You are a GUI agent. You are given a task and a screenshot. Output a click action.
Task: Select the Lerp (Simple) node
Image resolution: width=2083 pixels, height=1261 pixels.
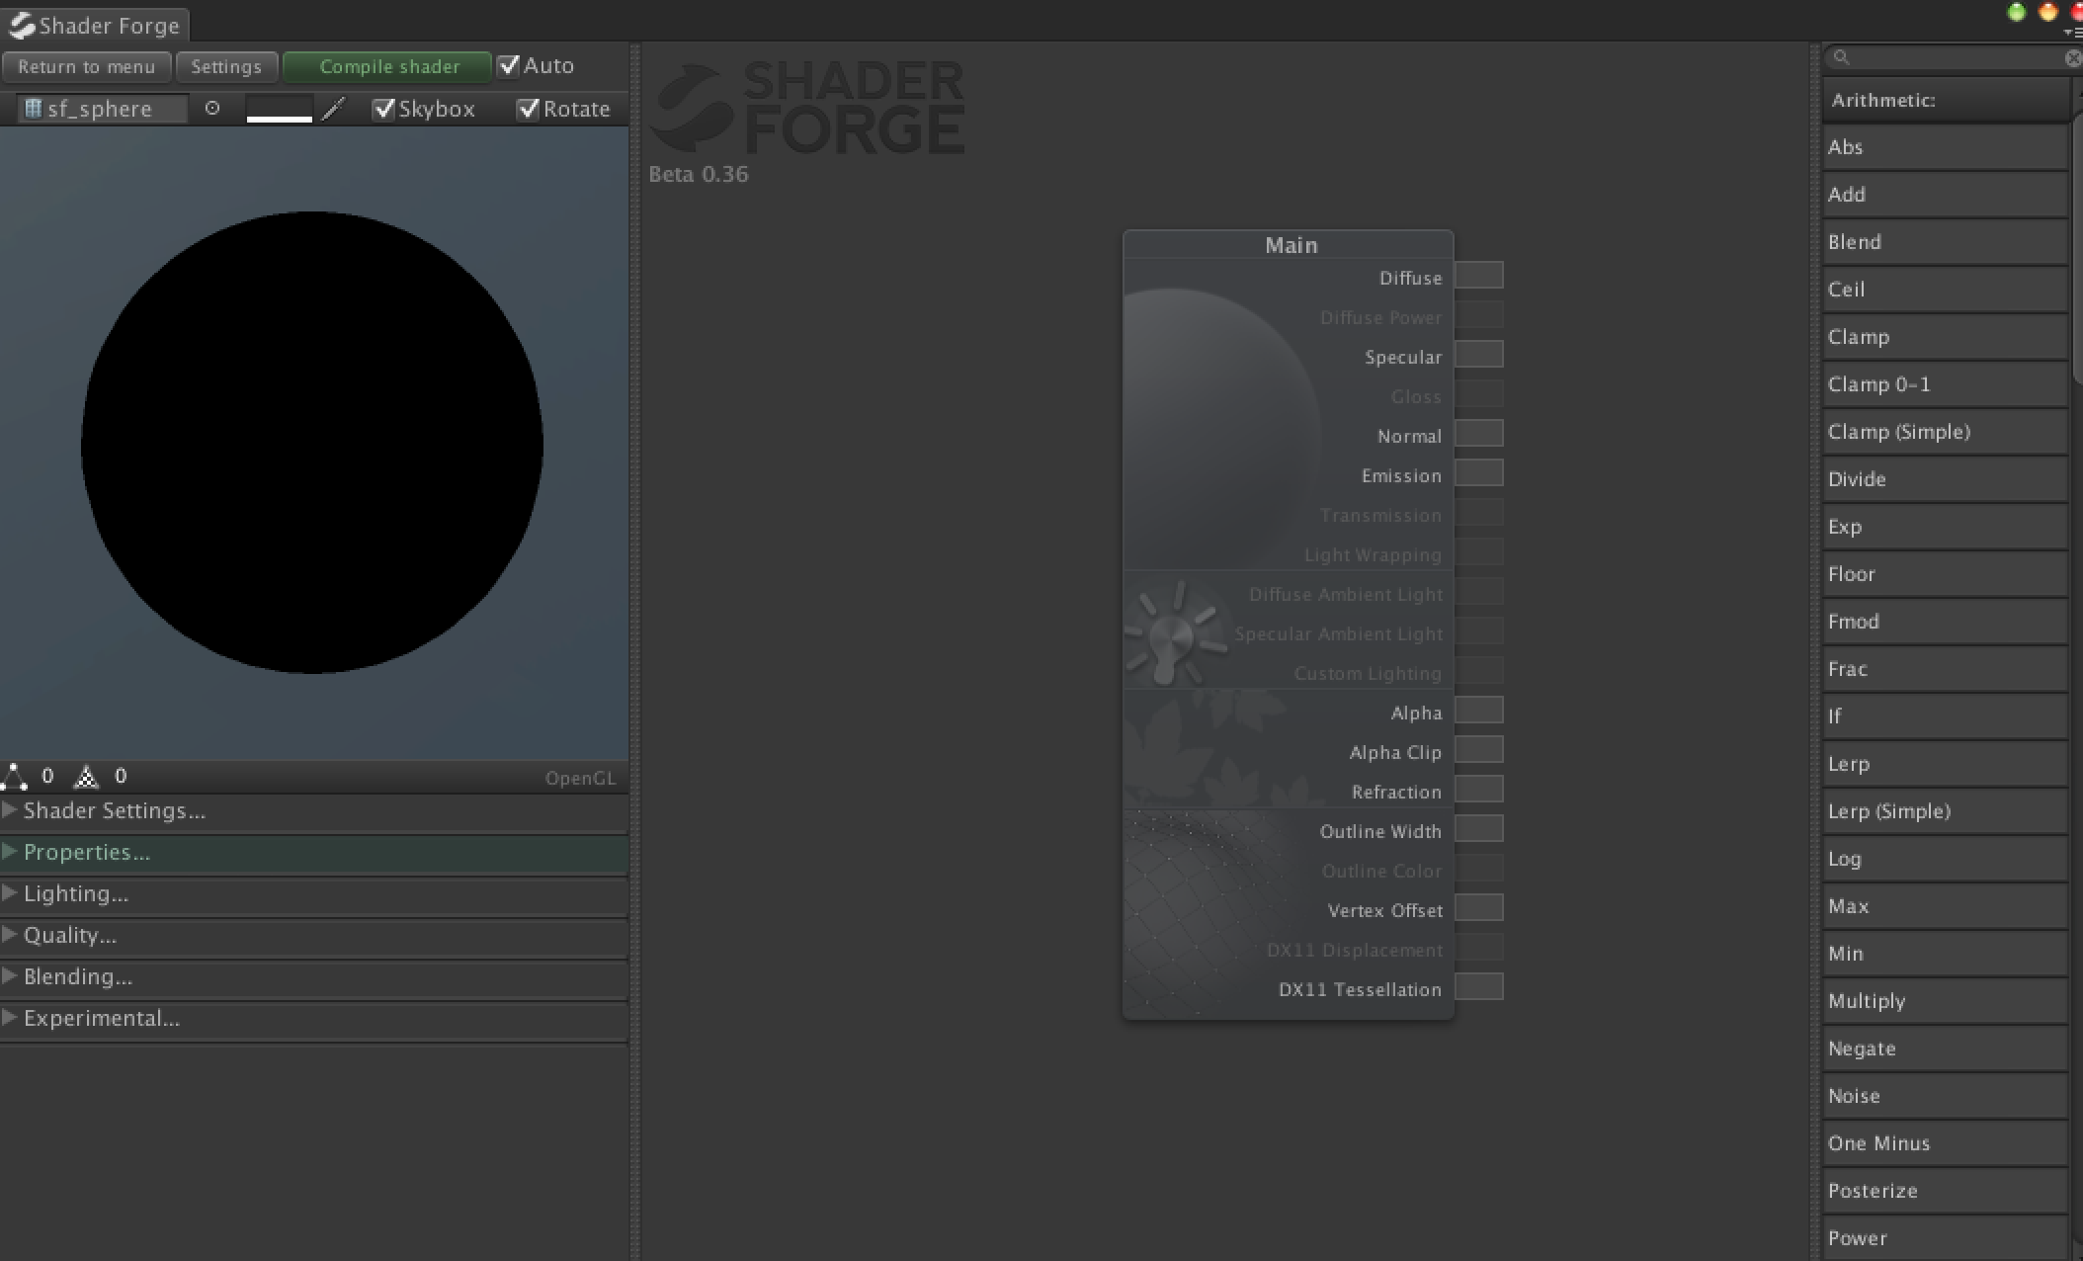(1945, 811)
